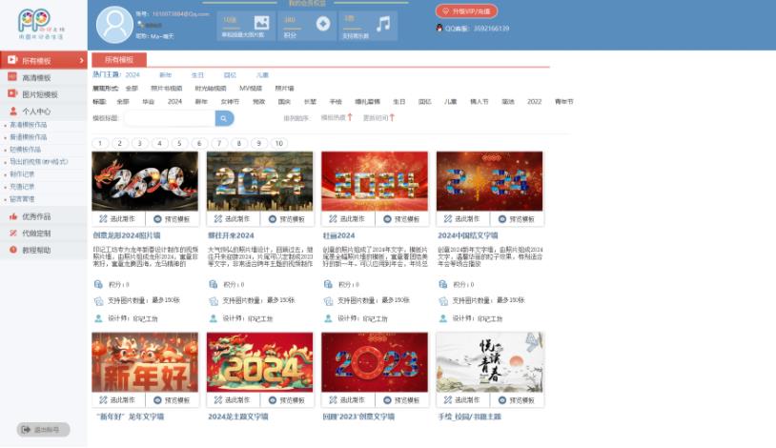Open 高清模板作品 sub-item under 个人中心
Screen dimensions: 776x448
[29, 125]
